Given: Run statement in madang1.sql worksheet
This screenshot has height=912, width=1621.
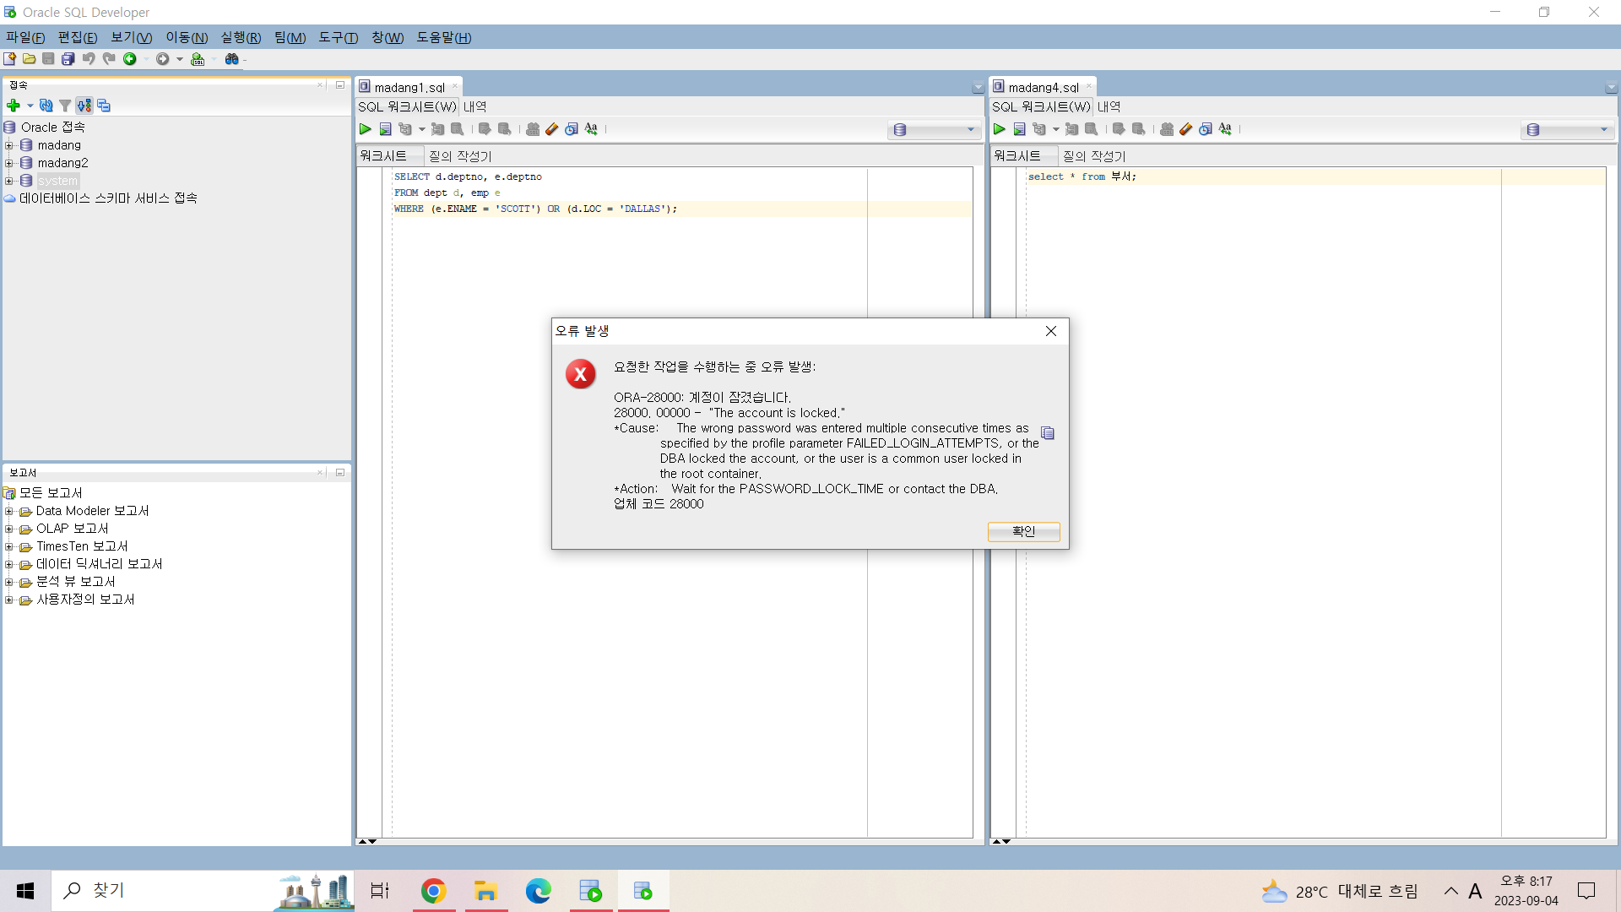Looking at the screenshot, I should pyautogui.click(x=365, y=129).
